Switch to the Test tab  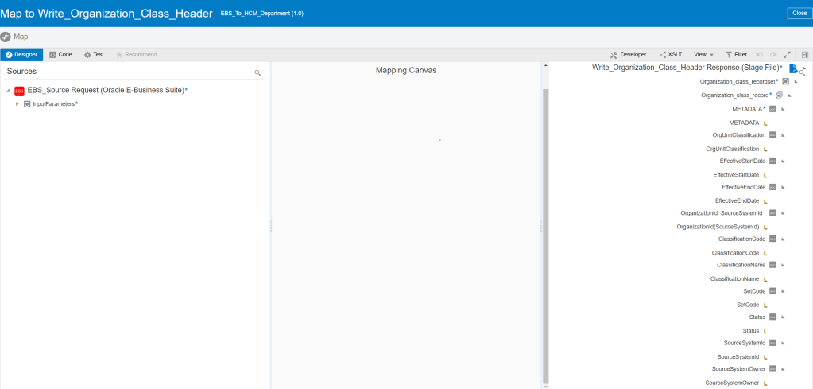(x=94, y=54)
